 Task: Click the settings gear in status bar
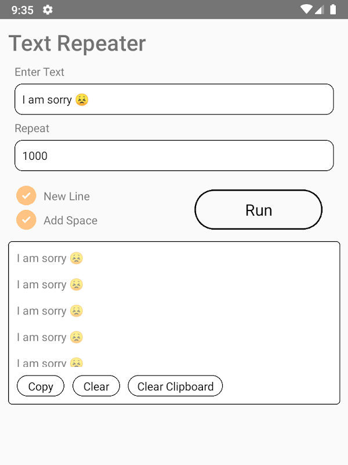(x=48, y=9)
